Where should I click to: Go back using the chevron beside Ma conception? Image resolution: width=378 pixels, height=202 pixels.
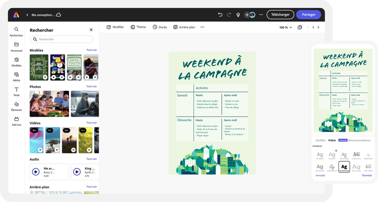coord(27,15)
